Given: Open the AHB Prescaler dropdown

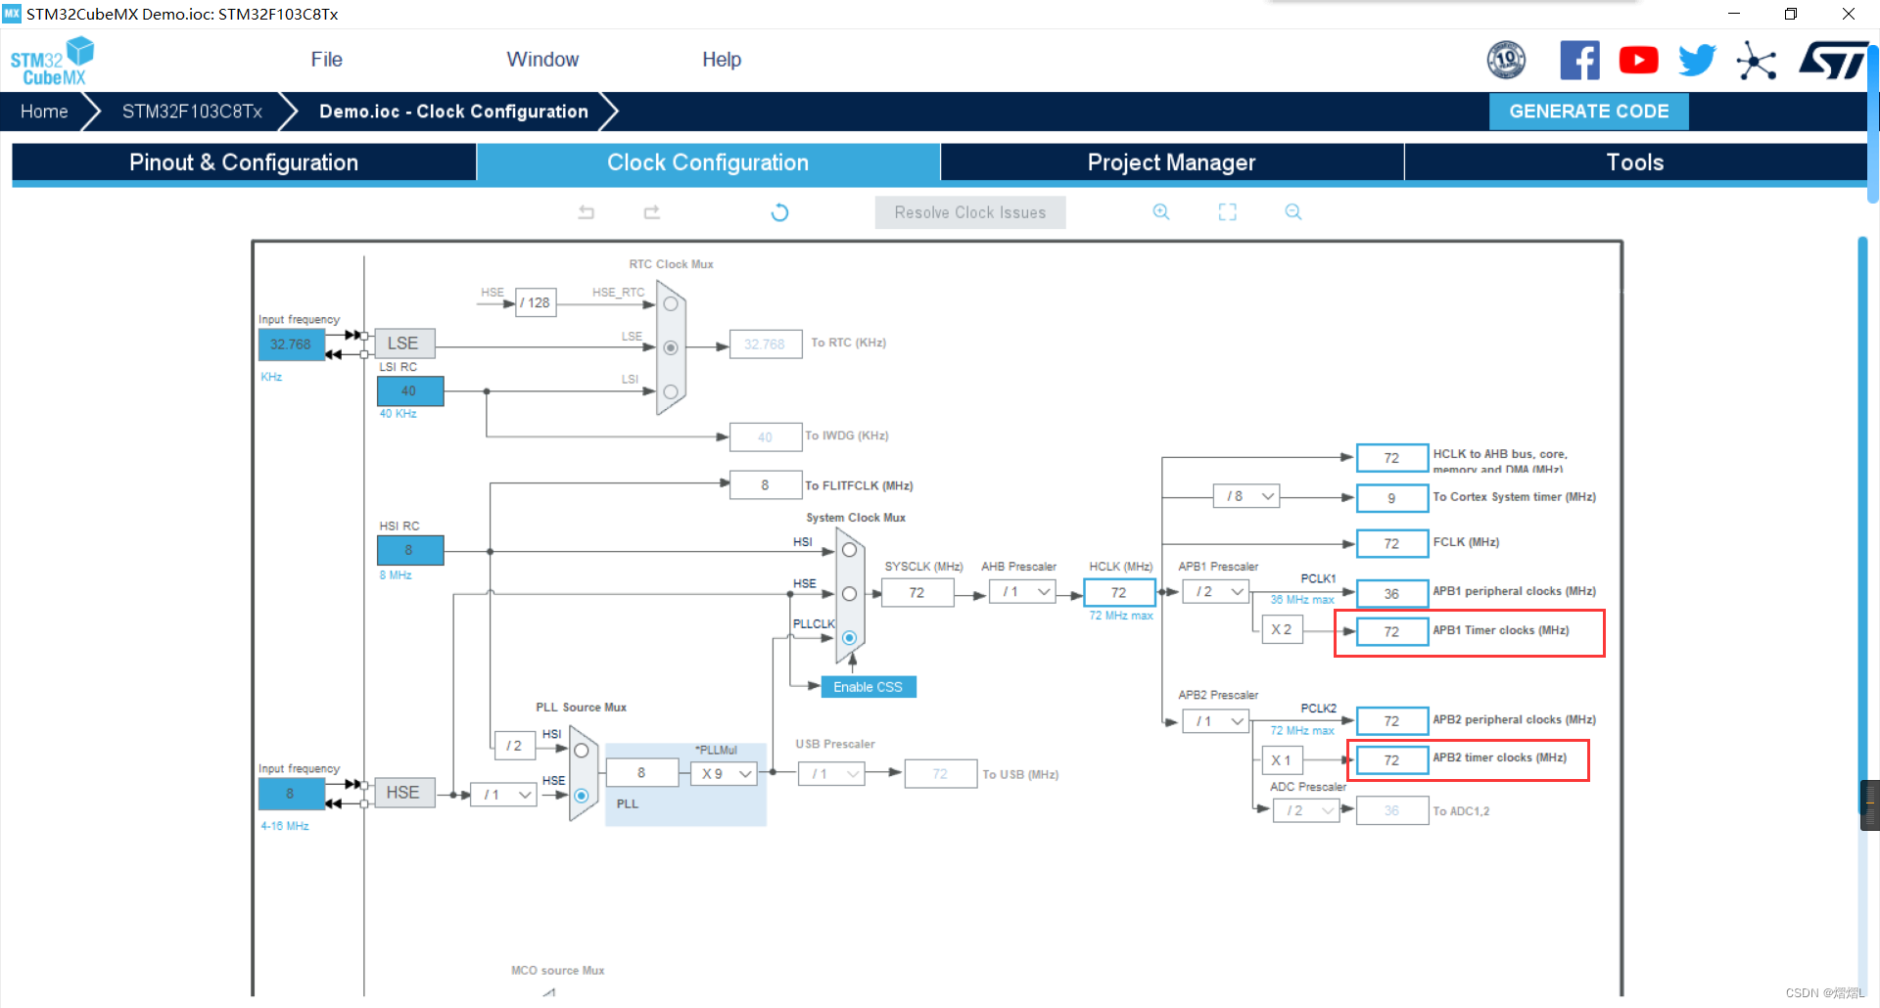Looking at the screenshot, I should click(x=1021, y=592).
